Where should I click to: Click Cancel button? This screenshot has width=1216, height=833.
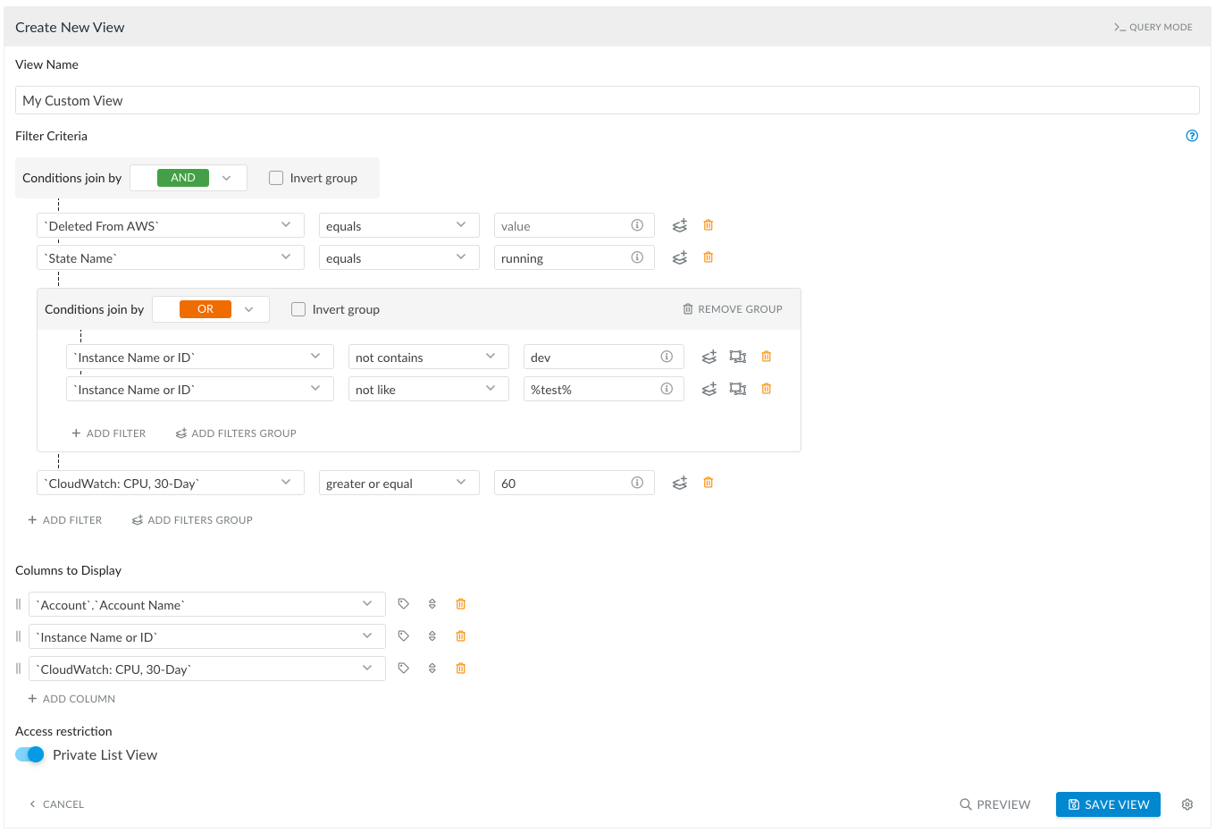[56, 804]
